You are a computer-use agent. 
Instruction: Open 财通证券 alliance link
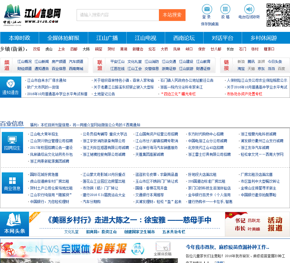coord(203,68)
